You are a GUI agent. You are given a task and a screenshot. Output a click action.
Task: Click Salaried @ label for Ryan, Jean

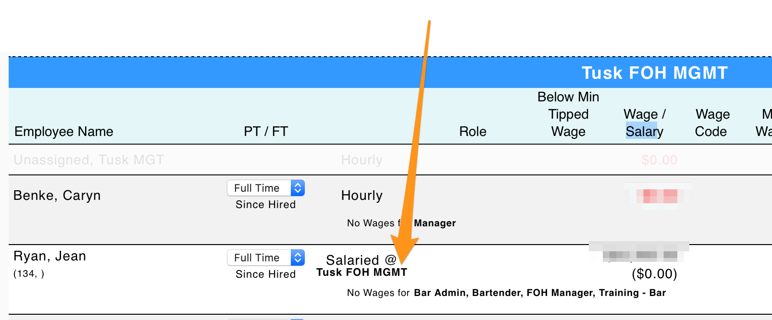pos(361,260)
